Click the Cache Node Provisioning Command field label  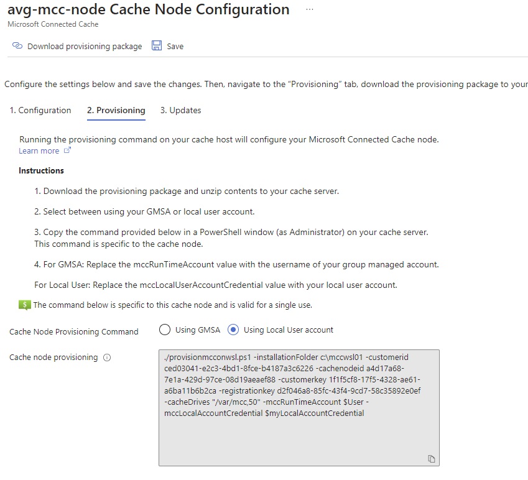tap(74, 332)
